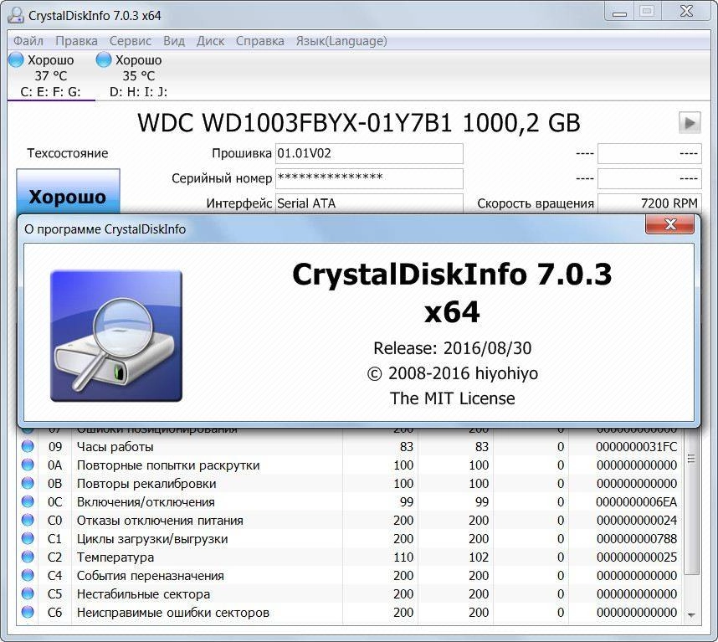Select the Повторные попытки раскрутки attribute name
Viewport: 718px width, 642px height.
(x=168, y=465)
